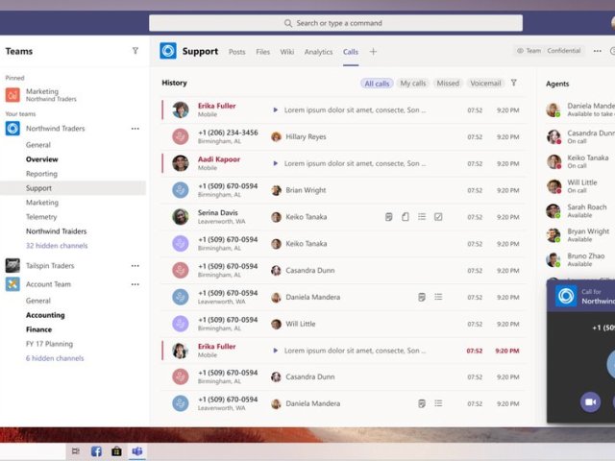Screen dimensions: 615x461
Task: Click list icon in last Daniela Mandera row
Action: (x=438, y=403)
